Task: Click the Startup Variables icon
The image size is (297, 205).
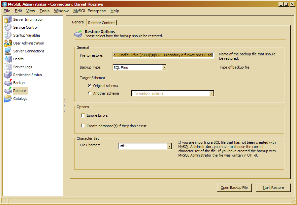Action: (8, 35)
